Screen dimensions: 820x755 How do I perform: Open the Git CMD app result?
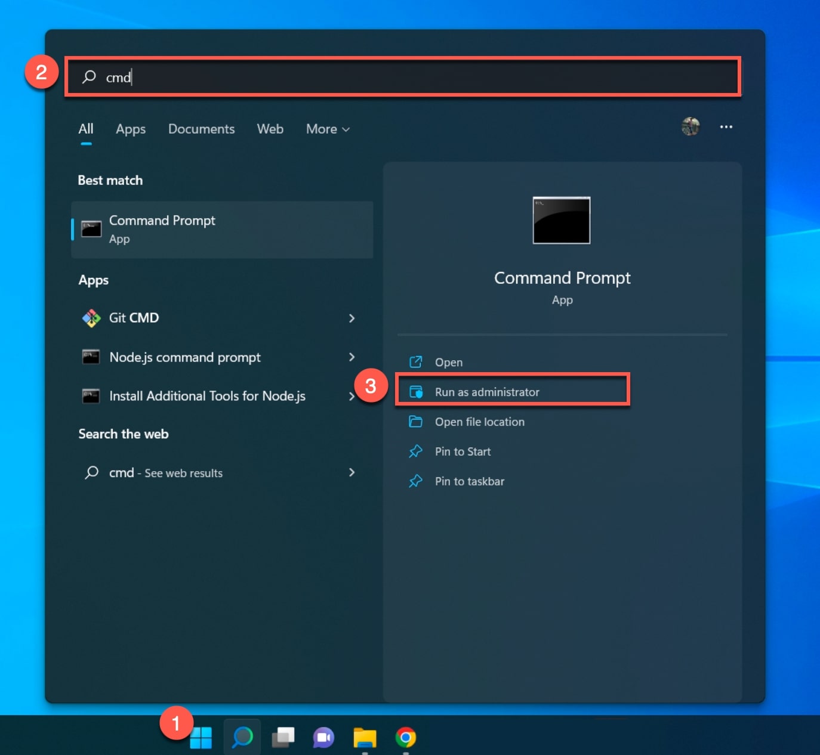point(222,318)
